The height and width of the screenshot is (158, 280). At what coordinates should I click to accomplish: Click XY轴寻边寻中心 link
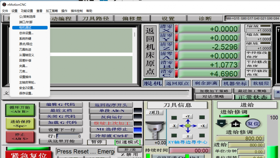click(x=188, y=142)
